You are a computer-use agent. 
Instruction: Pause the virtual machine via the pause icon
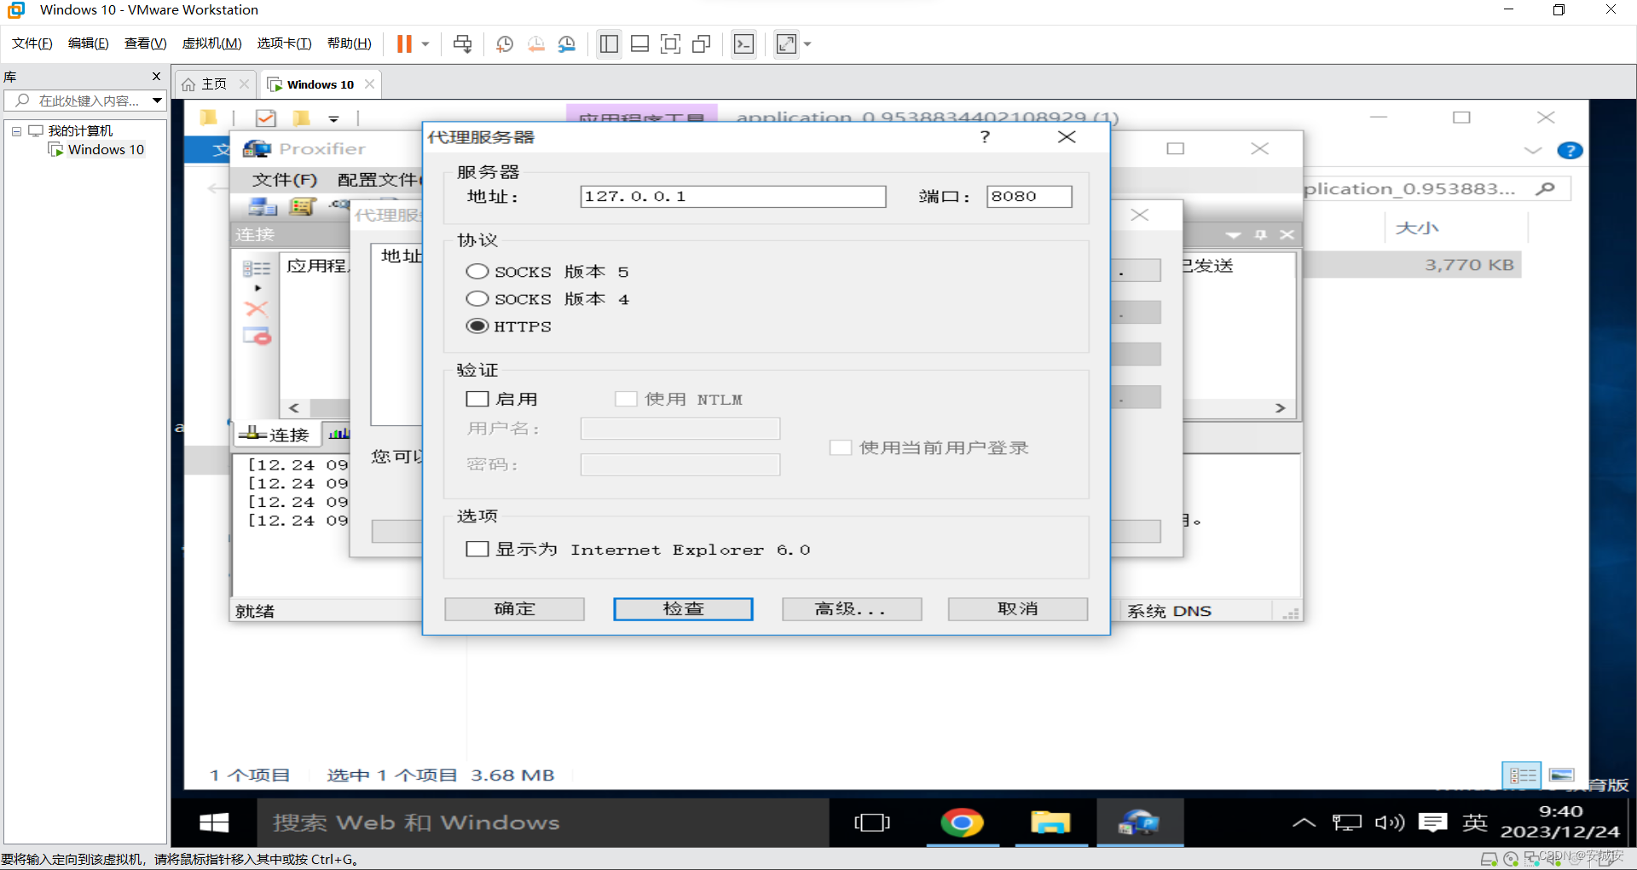click(x=404, y=43)
